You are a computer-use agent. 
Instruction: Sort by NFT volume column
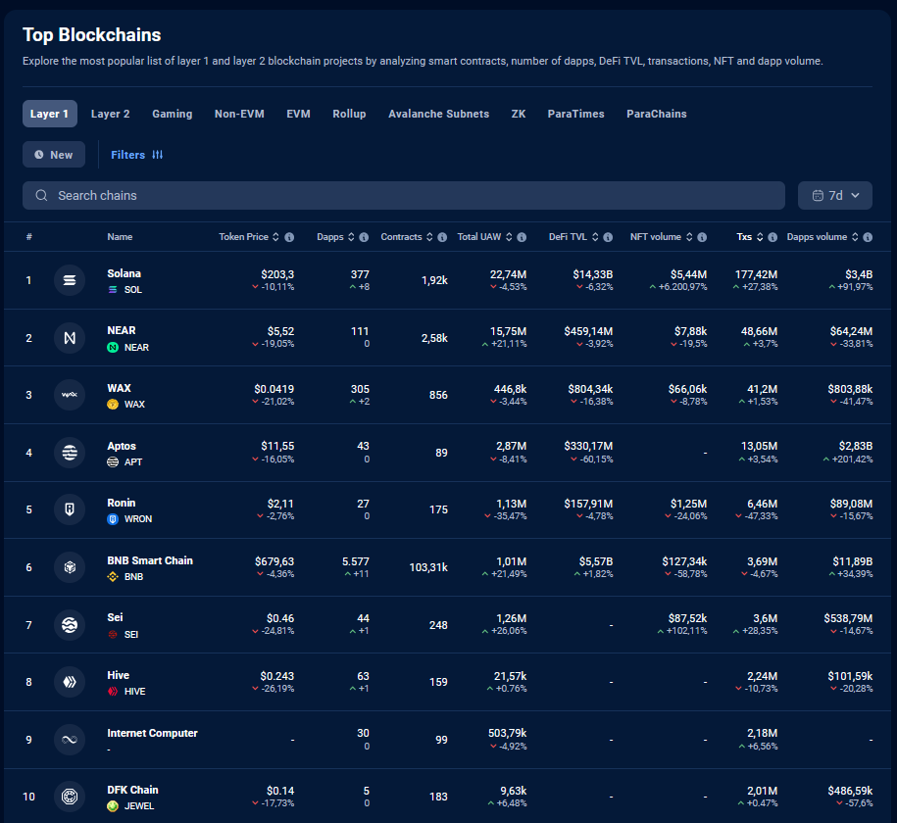coord(689,237)
